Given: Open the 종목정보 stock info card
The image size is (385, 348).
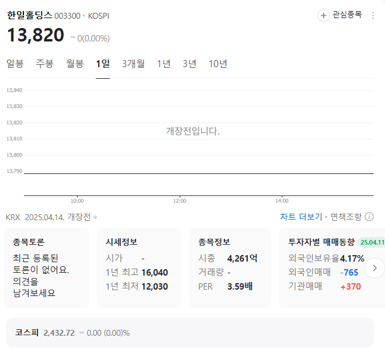Looking at the screenshot, I should click(x=230, y=268).
